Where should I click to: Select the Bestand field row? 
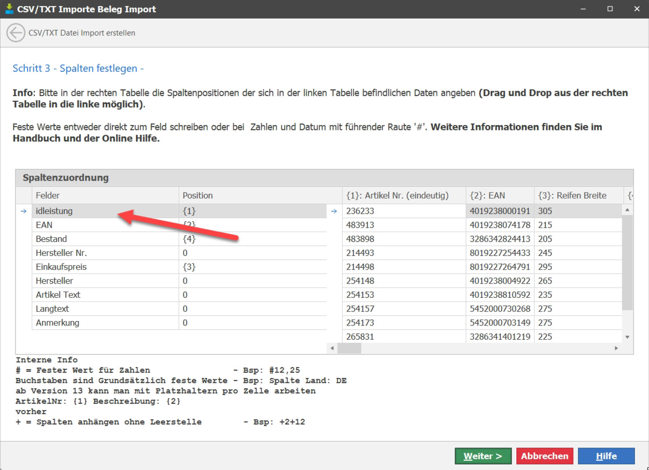point(105,239)
